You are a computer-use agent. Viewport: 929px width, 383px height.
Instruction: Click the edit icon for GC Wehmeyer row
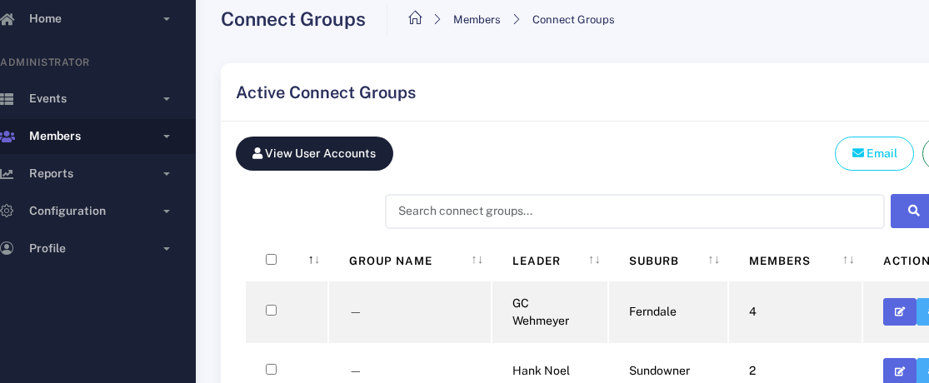tap(899, 312)
